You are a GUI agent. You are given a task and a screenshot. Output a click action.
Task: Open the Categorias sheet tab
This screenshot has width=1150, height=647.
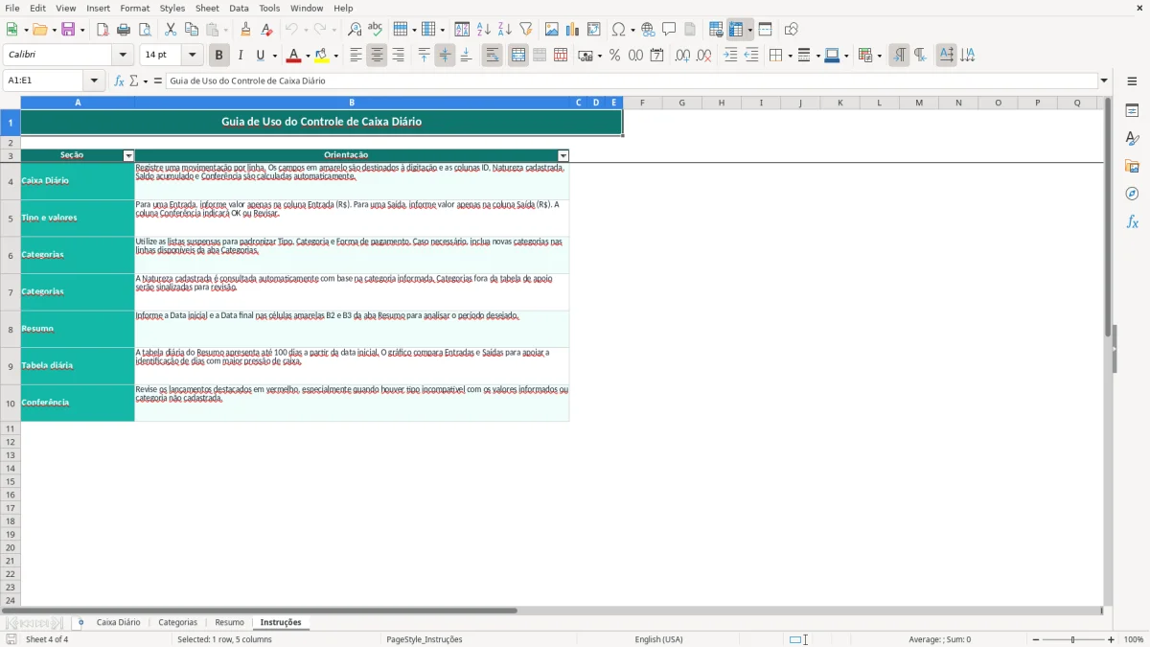pos(177,623)
